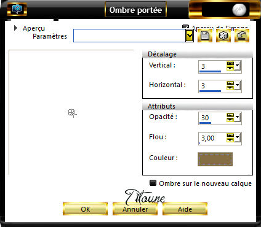This screenshot has width=261, height=227.
Task: Click the application icon in the title bar
Action: coord(17,9)
